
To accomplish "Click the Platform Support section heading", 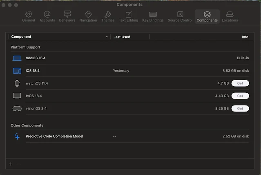I will point(25,47).
